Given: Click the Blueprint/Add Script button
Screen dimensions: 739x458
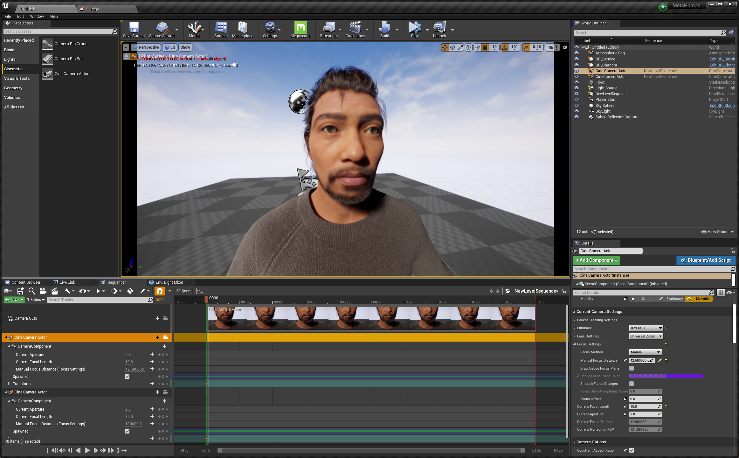Looking at the screenshot, I should pos(706,260).
